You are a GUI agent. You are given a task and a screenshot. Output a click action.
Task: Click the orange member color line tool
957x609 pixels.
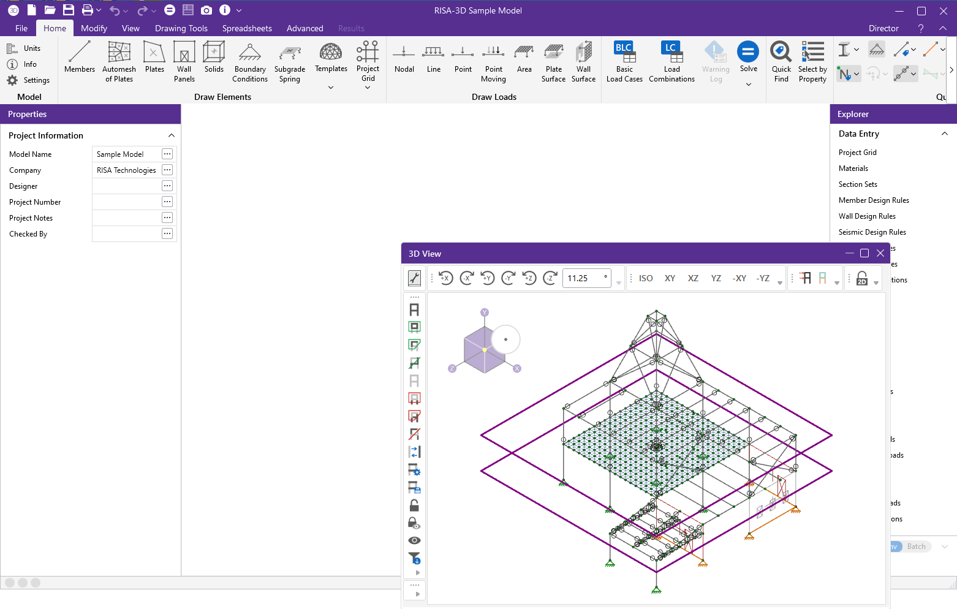click(x=931, y=50)
